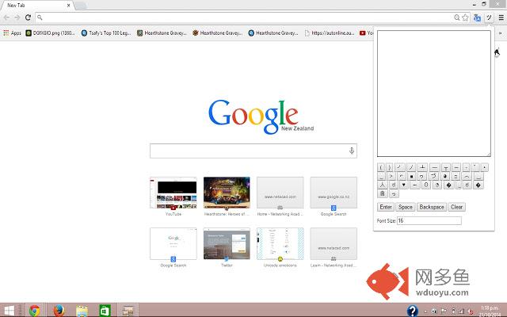Open Firefox from the taskbar
Viewport: 507px width, 317px height.
coord(59,311)
